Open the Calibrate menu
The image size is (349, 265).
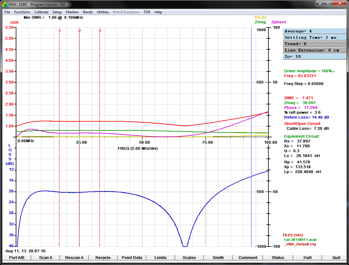(41, 12)
